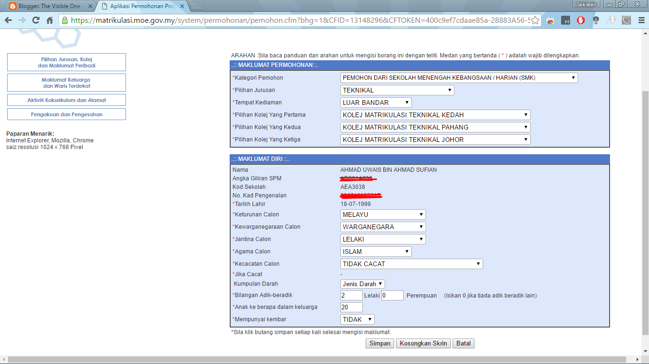Viewport: 649px width, 364px height.
Task: Go back with the browser back arrow
Action: (x=8, y=20)
